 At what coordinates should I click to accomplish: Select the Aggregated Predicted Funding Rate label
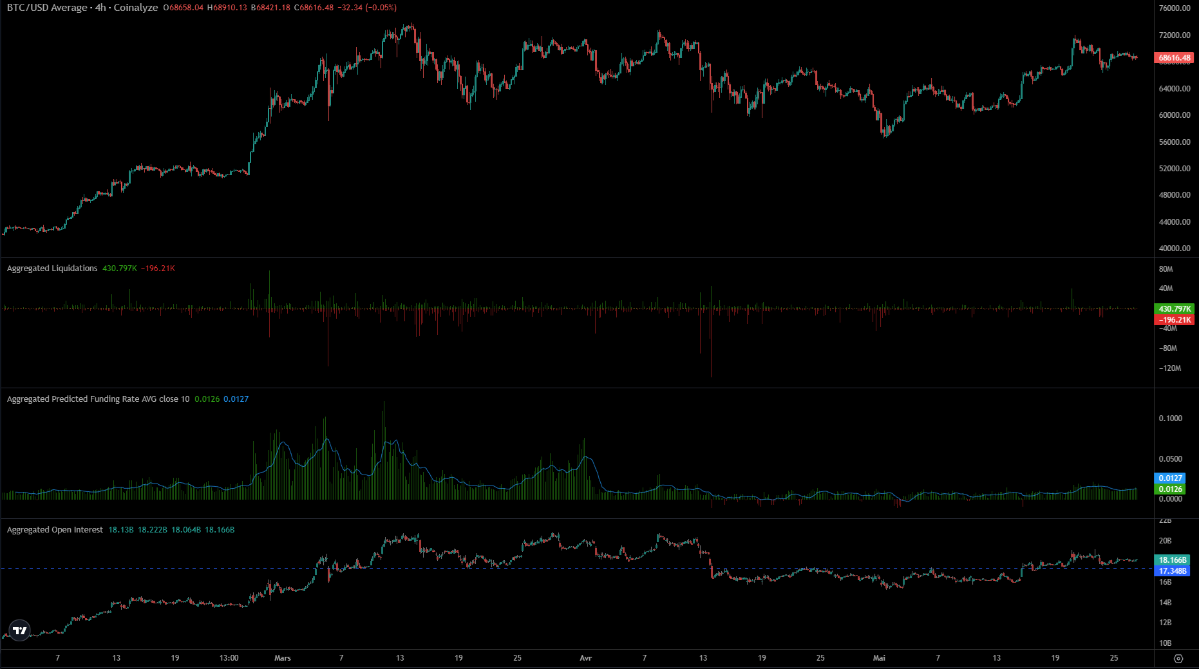click(98, 399)
